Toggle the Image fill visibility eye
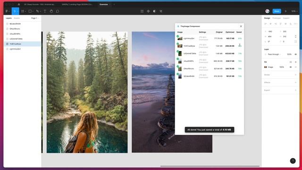Viewport: 302px width, 170px height. point(291,67)
